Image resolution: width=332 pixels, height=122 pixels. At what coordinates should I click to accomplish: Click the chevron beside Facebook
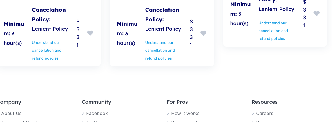pos(83,114)
